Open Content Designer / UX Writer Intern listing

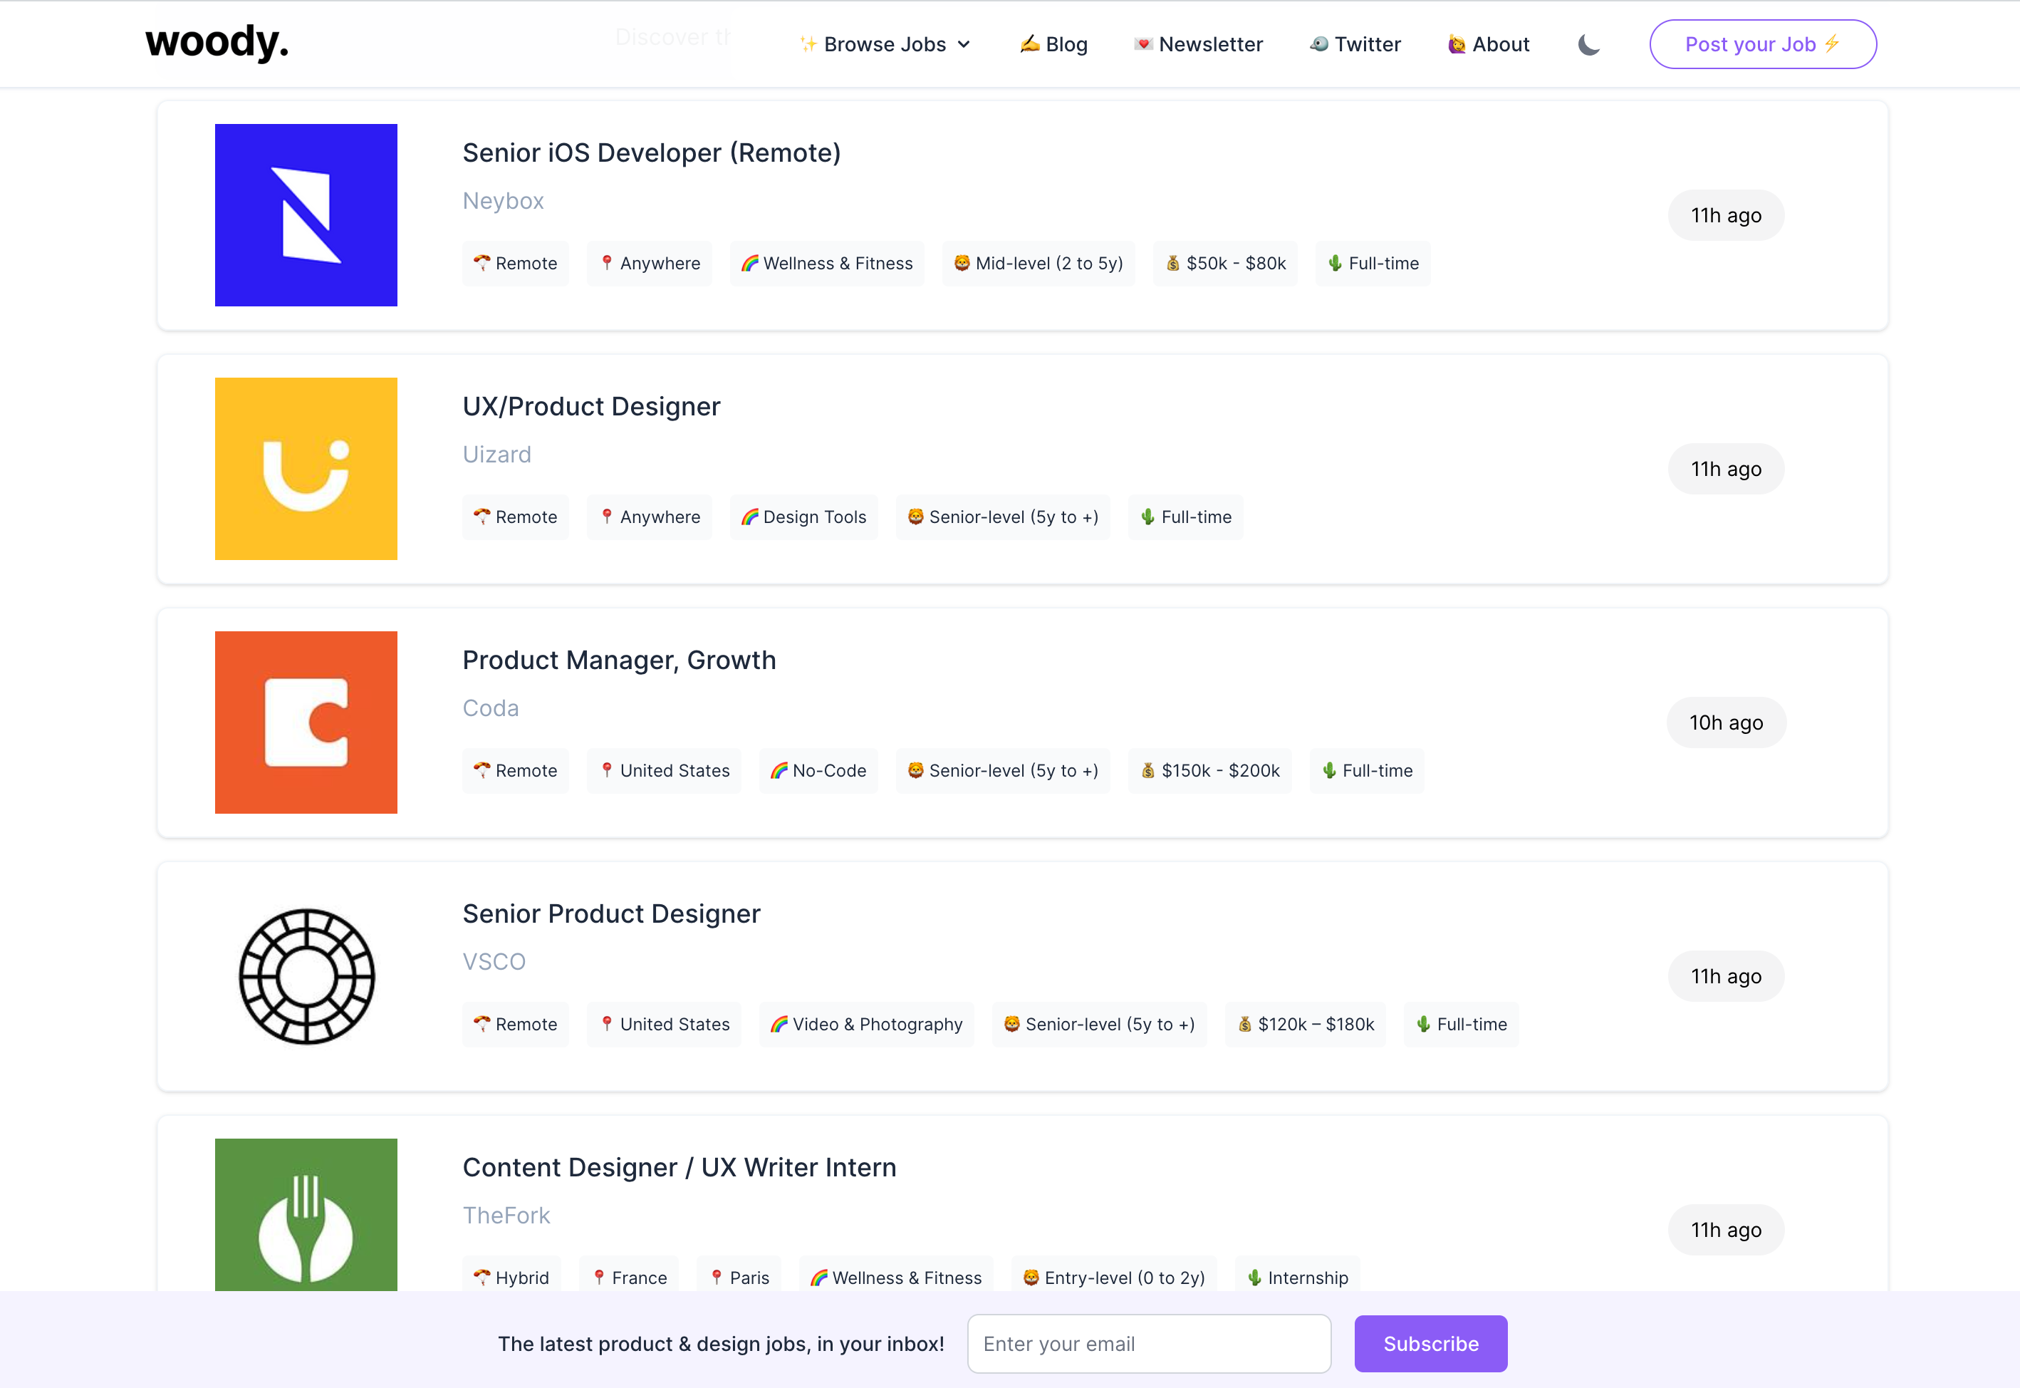pos(679,1168)
